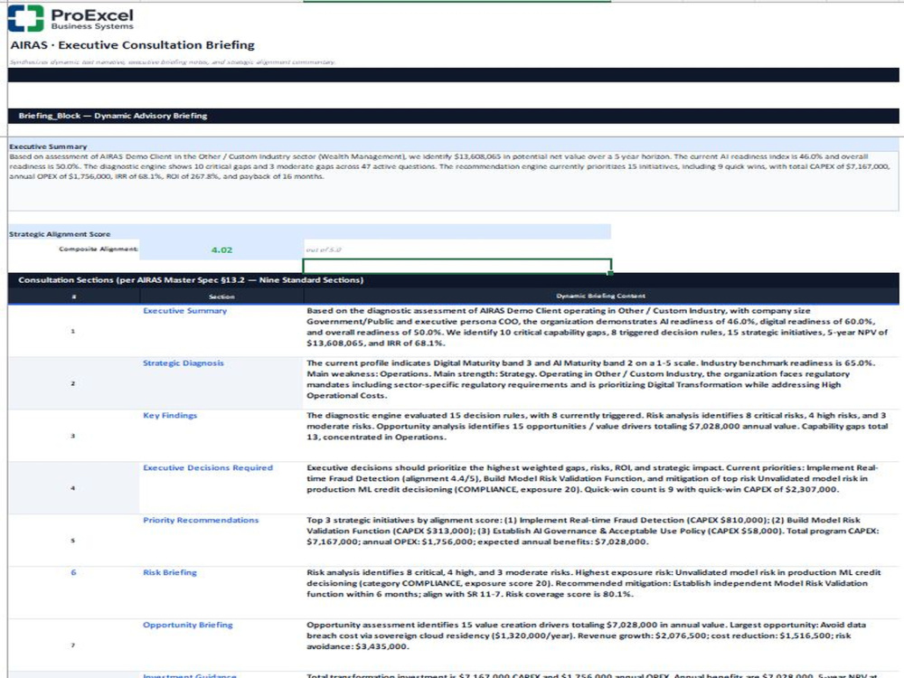Select row number 2 cell
Image resolution: width=904 pixels, height=678 pixels.
point(73,383)
